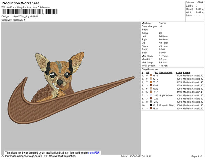Image resolution: width=205 pixels, height=159 pixels.
Task: Click the Stitches value '18904'
Action: (200, 2)
